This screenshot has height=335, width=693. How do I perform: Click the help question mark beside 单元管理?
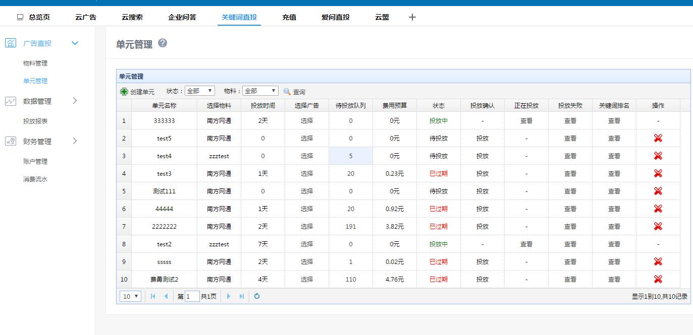(x=163, y=43)
